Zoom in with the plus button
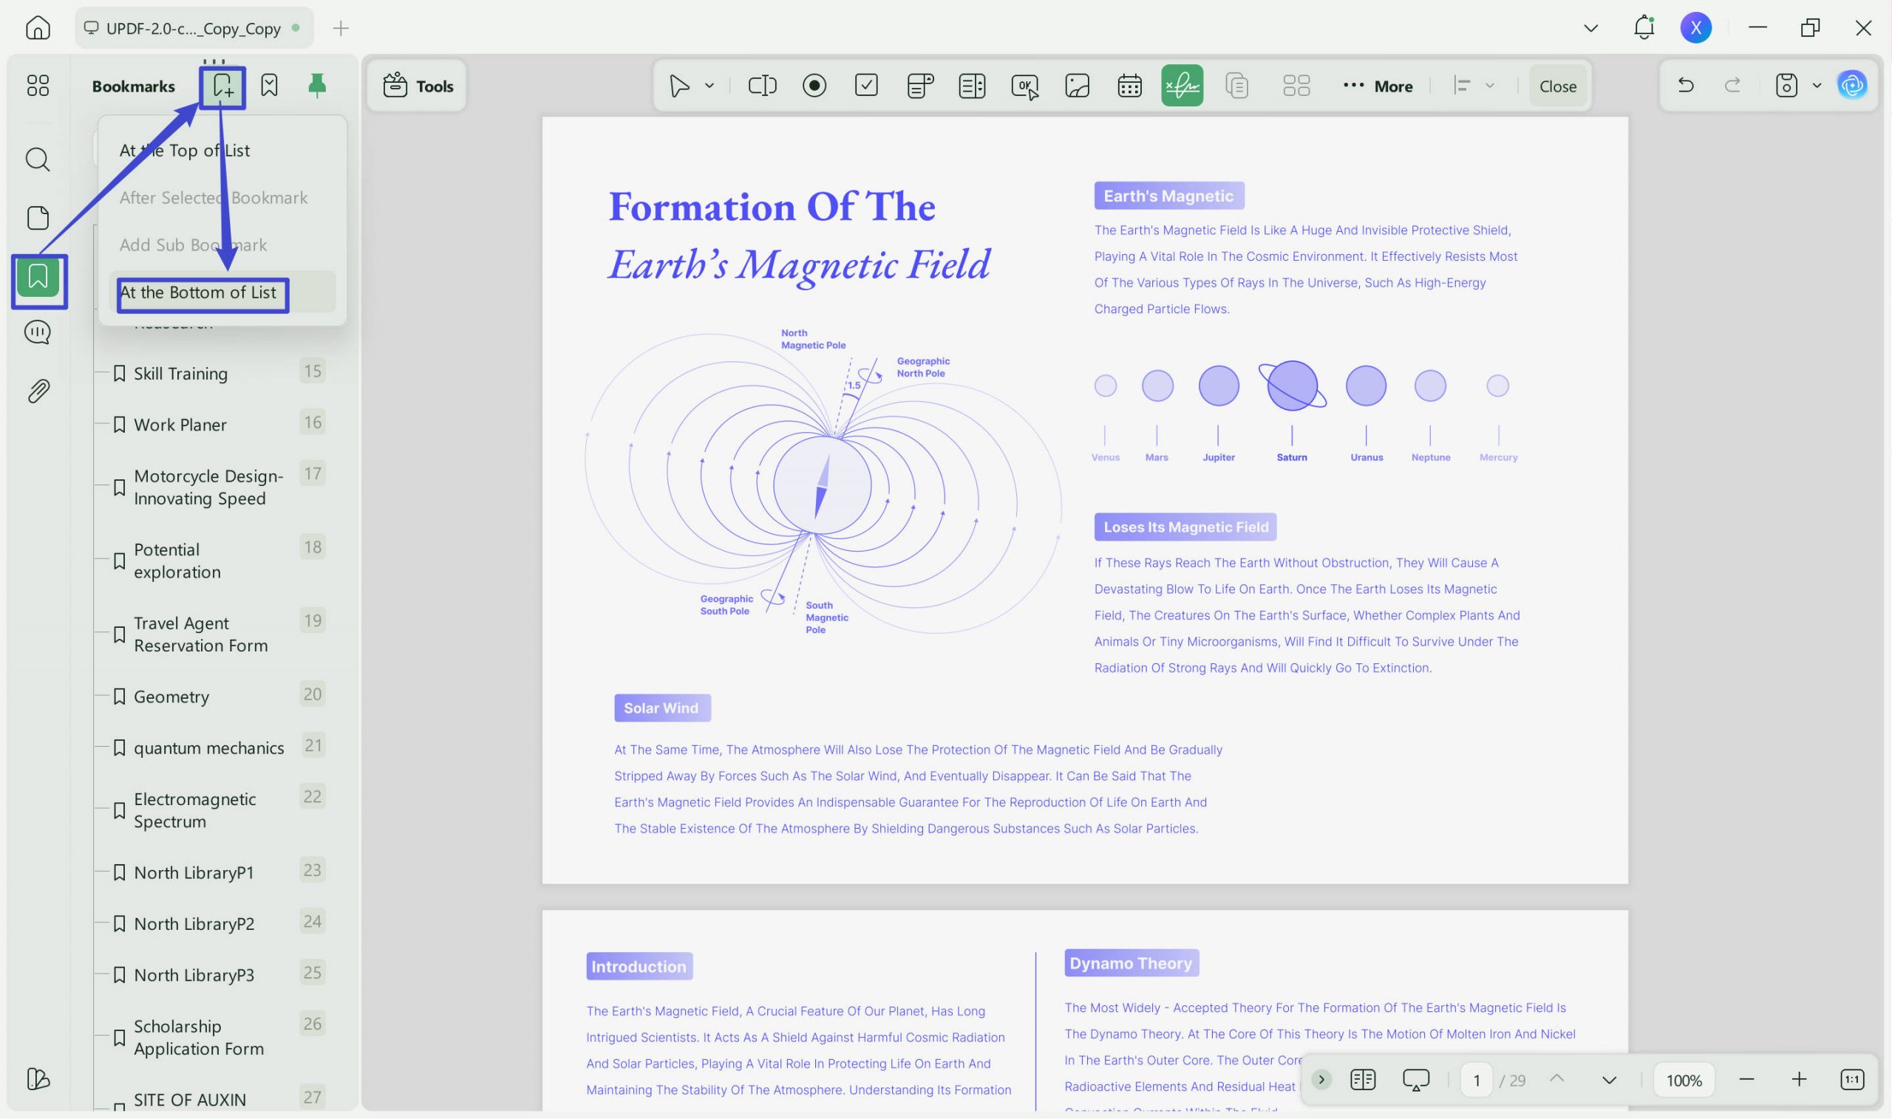Viewport: 1892px width, 1119px height. click(x=1799, y=1080)
